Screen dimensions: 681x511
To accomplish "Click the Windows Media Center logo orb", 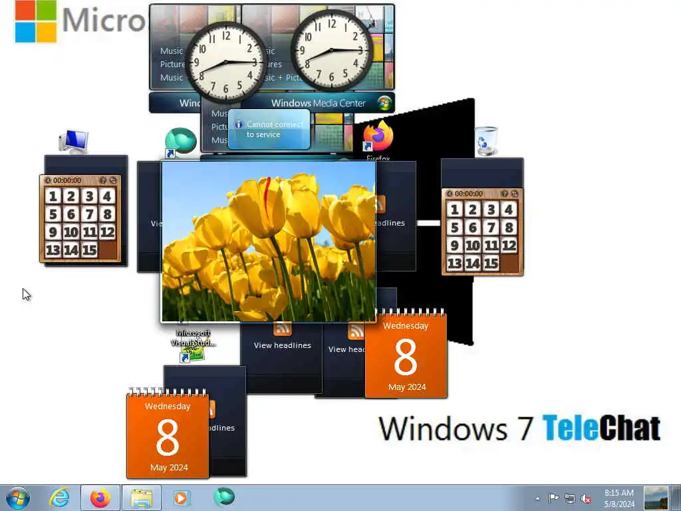I will coord(384,103).
